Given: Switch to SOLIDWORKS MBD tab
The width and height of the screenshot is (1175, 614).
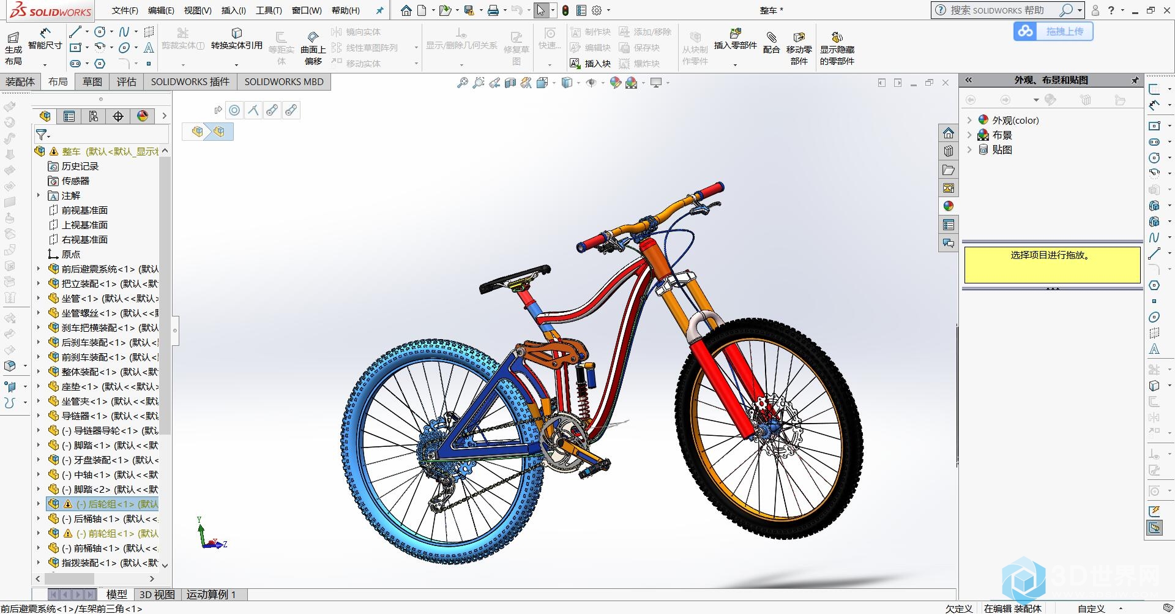Looking at the screenshot, I should tap(284, 82).
